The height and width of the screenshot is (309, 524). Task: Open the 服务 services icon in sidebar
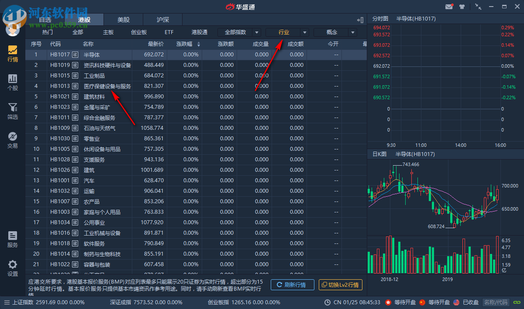coord(12,238)
